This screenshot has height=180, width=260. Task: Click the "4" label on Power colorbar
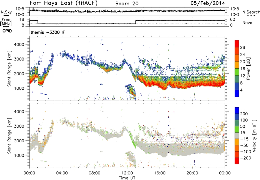coord(241,90)
